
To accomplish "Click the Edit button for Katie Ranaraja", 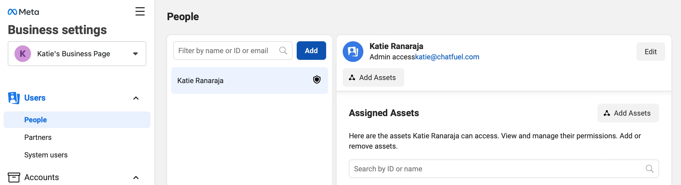I will tap(651, 51).
